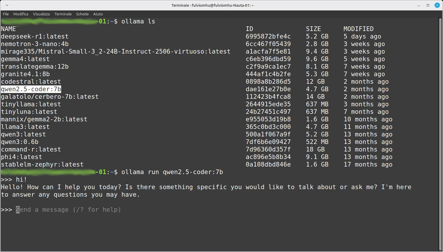
Task: Click translategemma:12b model name
Action: [35, 67]
